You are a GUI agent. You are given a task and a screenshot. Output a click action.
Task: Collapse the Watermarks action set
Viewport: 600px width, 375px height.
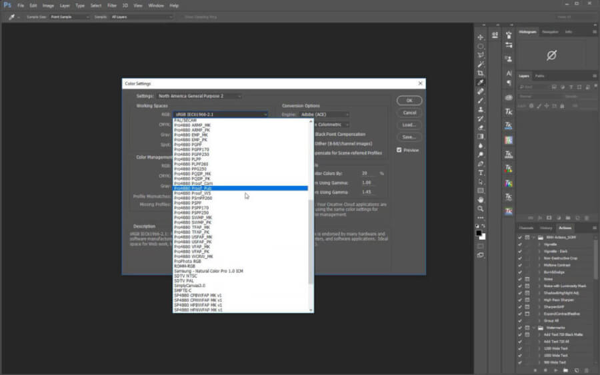pos(534,328)
